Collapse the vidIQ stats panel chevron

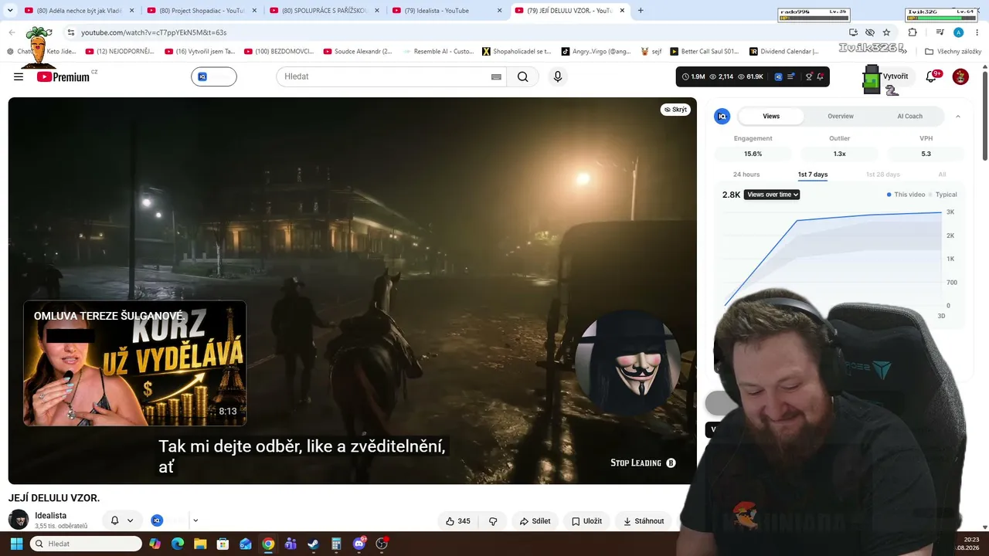tap(958, 117)
